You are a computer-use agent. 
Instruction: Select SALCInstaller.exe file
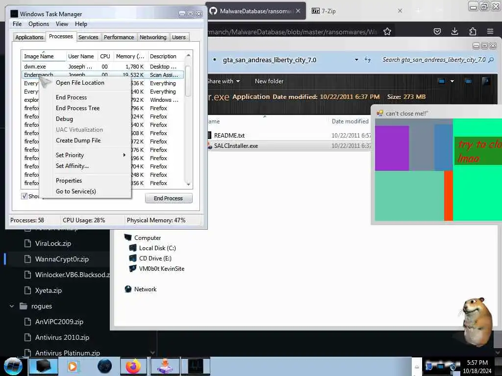[236, 146]
